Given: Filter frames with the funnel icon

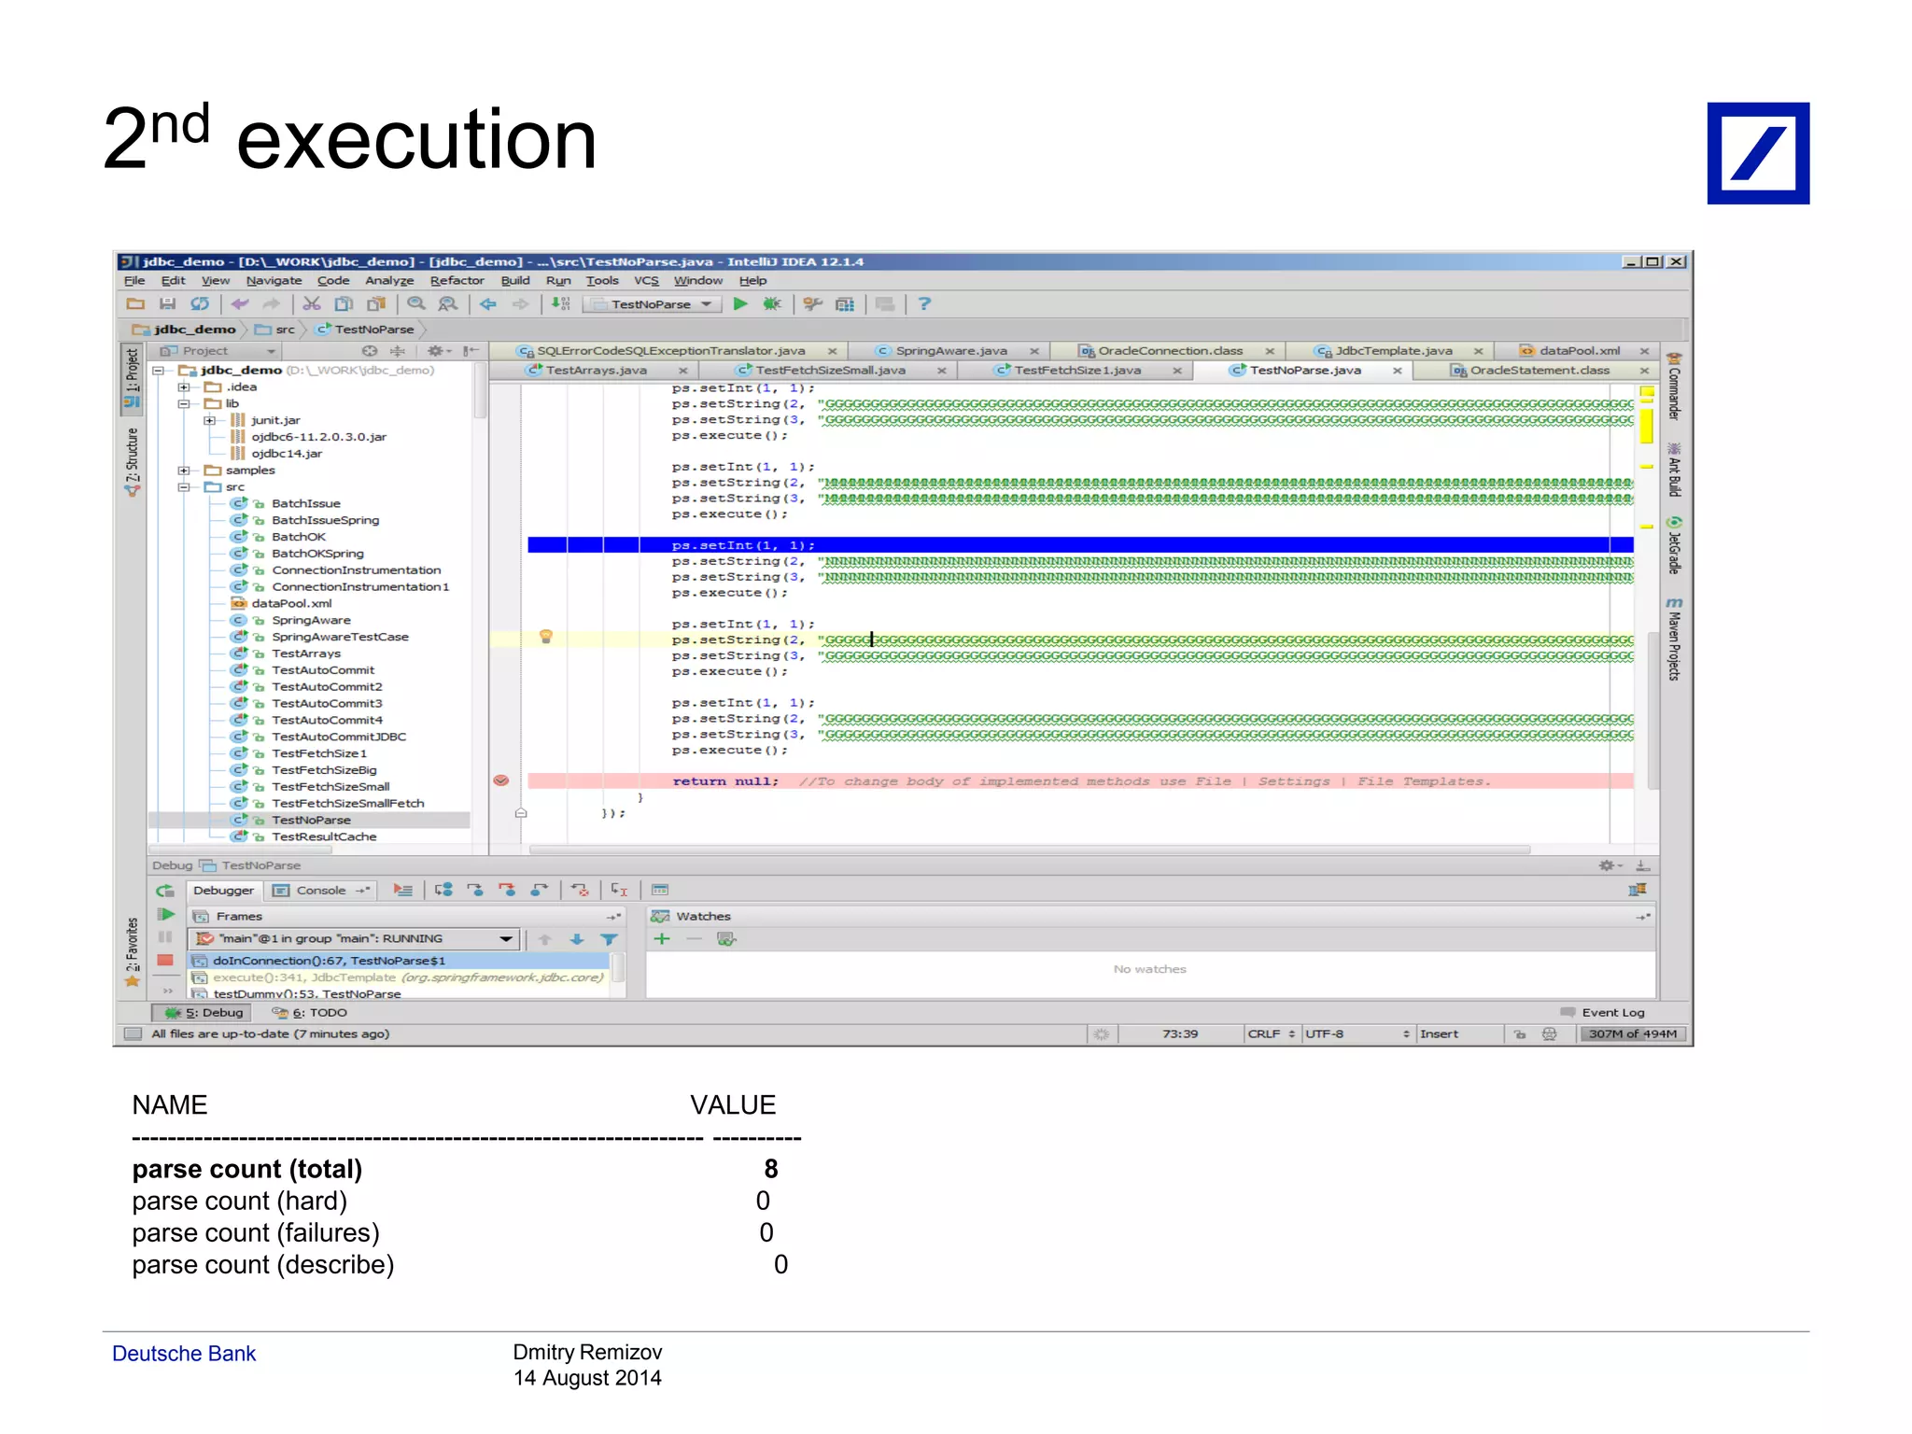Looking at the screenshot, I should 609,939.
